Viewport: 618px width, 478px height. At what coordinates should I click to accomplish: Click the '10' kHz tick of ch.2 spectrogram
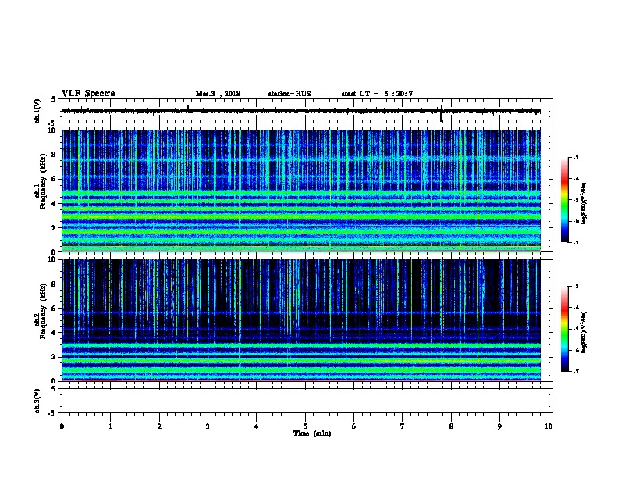(x=53, y=259)
